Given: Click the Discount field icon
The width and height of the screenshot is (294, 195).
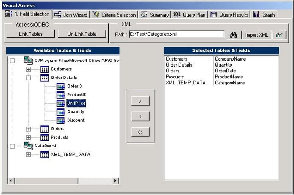Looking at the screenshot, I should tap(60, 121).
